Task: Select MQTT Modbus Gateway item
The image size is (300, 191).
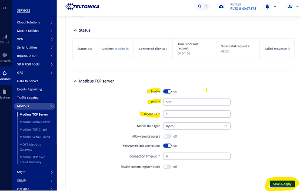Action: click(30, 147)
